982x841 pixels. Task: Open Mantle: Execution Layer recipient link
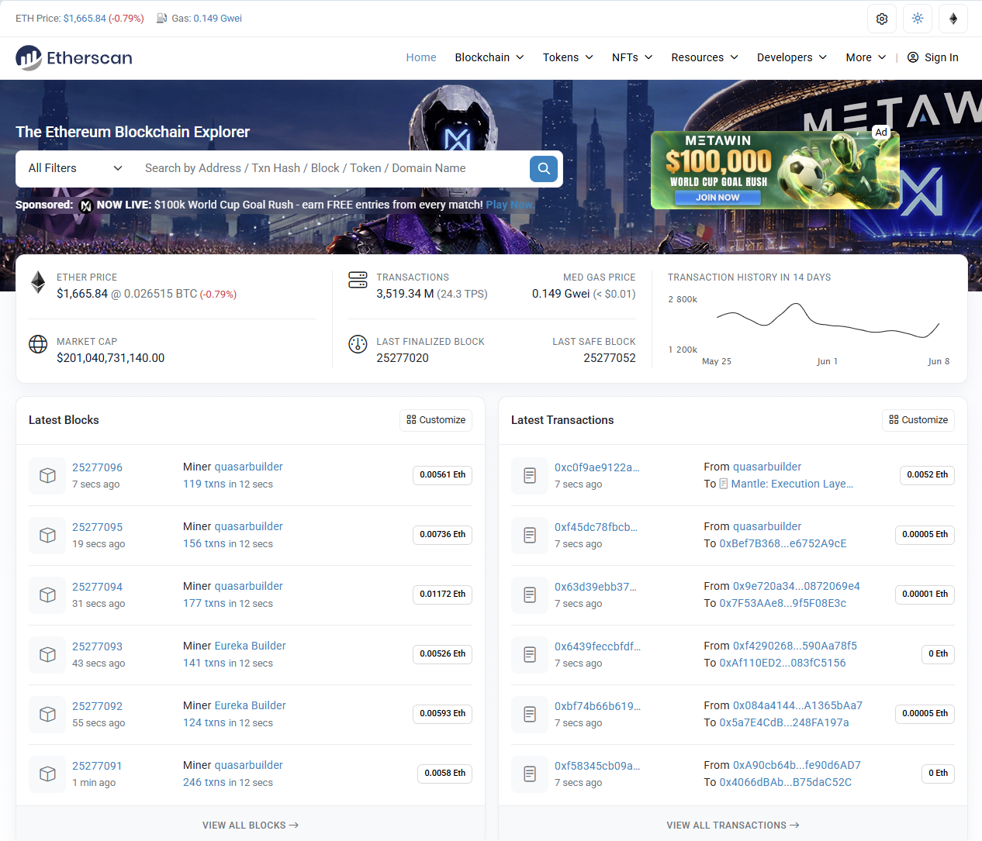[x=792, y=484]
